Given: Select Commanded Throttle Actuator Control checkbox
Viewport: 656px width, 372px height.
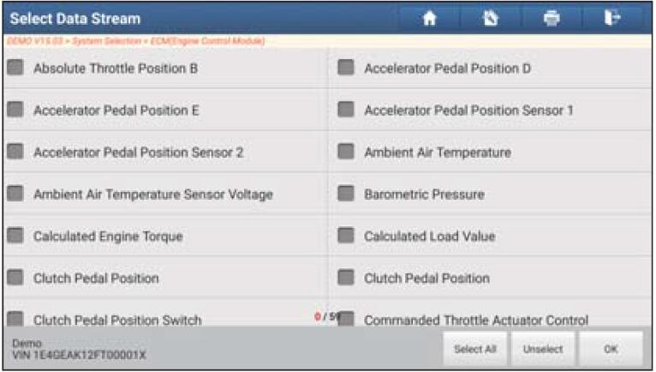Looking at the screenshot, I should tap(346, 319).
